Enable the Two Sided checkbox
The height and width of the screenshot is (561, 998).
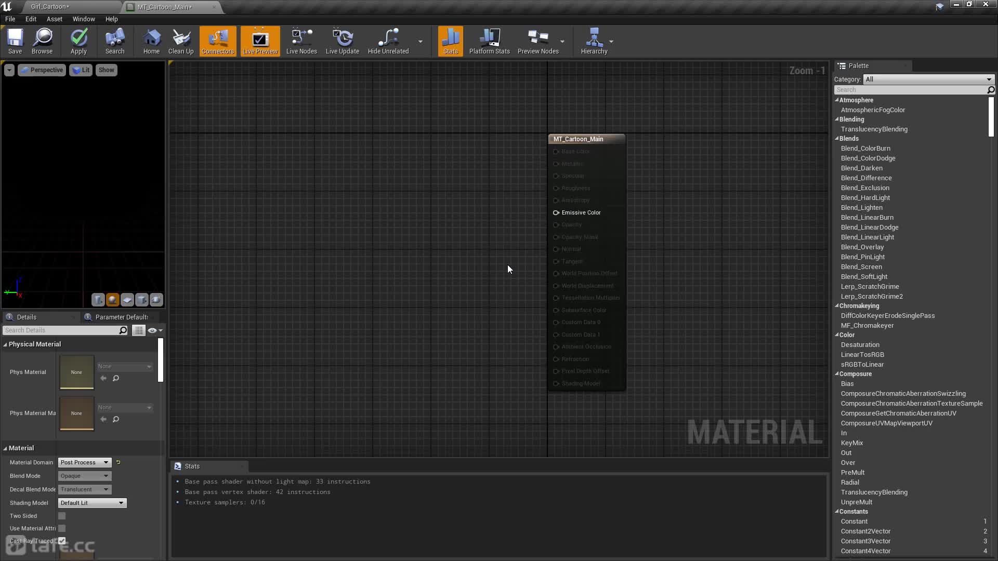pyautogui.click(x=62, y=516)
